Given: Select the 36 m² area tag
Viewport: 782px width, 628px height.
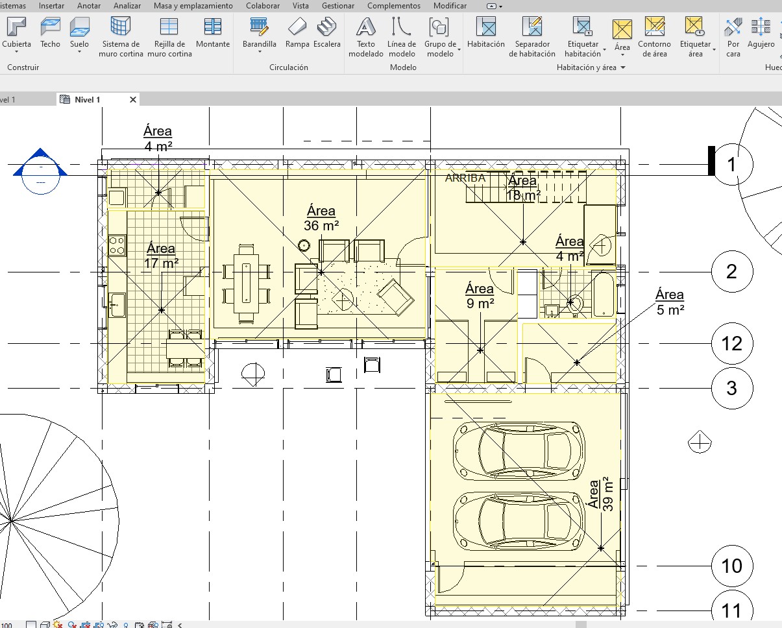Looking at the screenshot, I should (321, 219).
